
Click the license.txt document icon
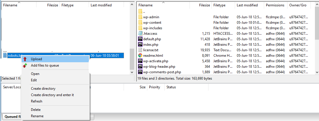point(140,50)
